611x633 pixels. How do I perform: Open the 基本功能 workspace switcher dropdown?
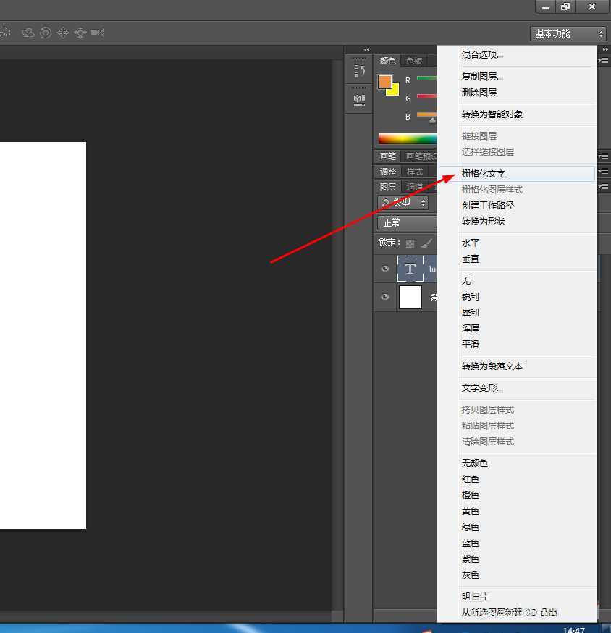pos(568,33)
